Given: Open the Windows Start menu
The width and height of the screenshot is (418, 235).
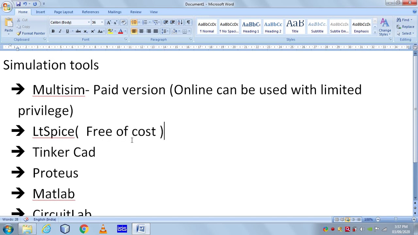Looking at the screenshot, I should tap(8, 229).
